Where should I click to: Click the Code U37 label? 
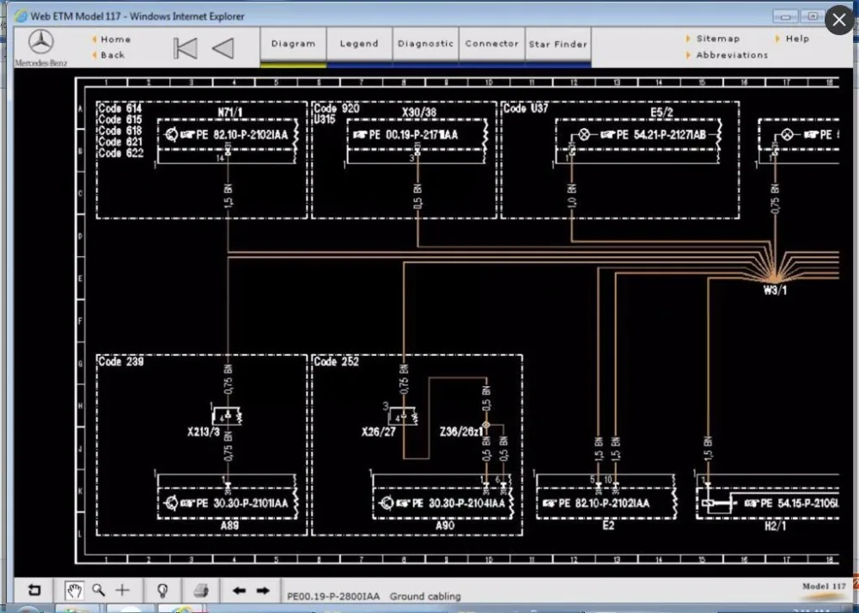pyautogui.click(x=526, y=108)
